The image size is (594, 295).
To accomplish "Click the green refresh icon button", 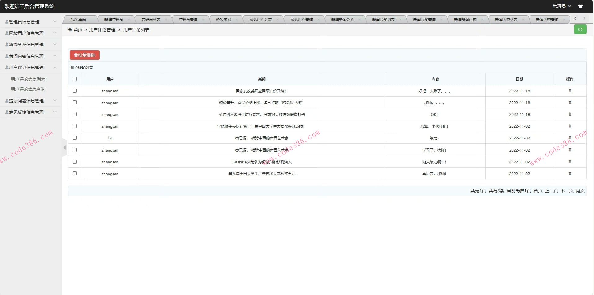I will [x=580, y=29].
